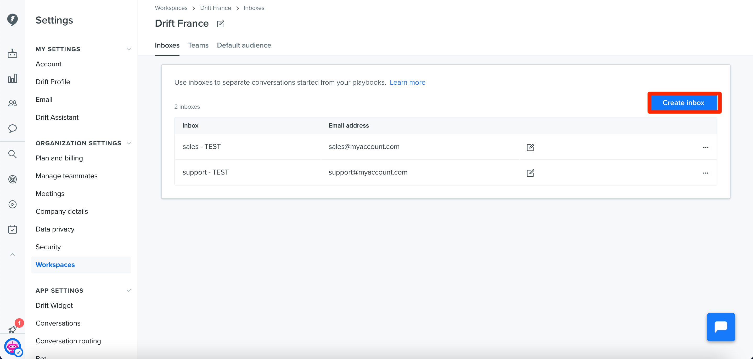Click the Drift lightning logo icon
The width and height of the screenshot is (753, 359).
click(x=13, y=20)
